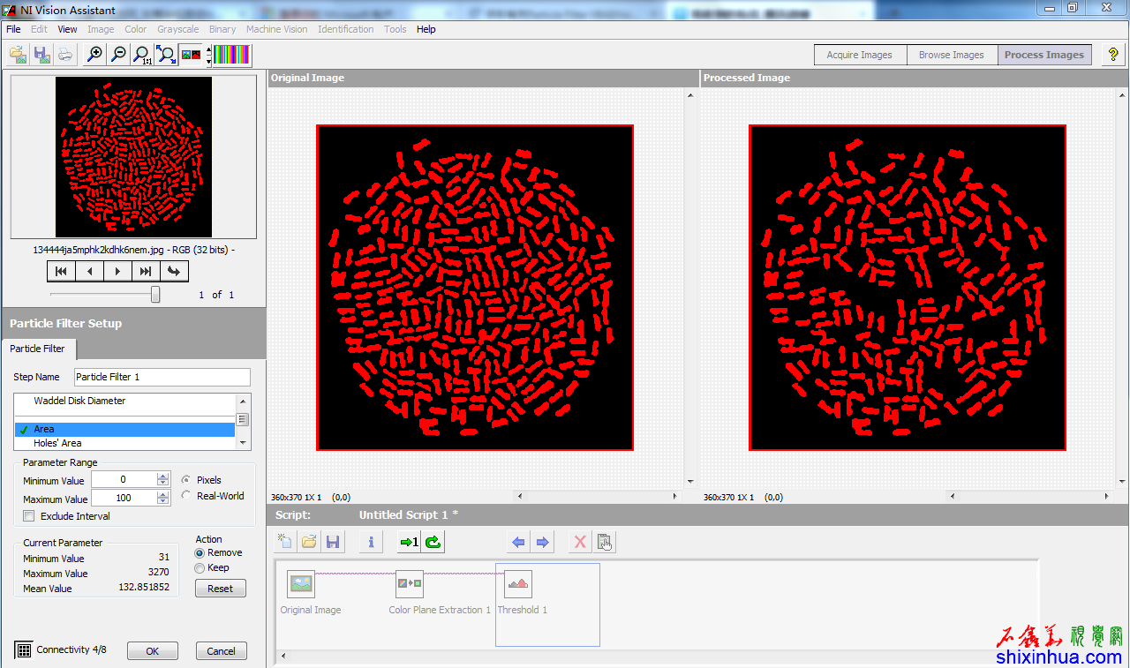Click the image index slider handle
The width and height of the screenshot is (1130, 668).
(x=155, y=294)
